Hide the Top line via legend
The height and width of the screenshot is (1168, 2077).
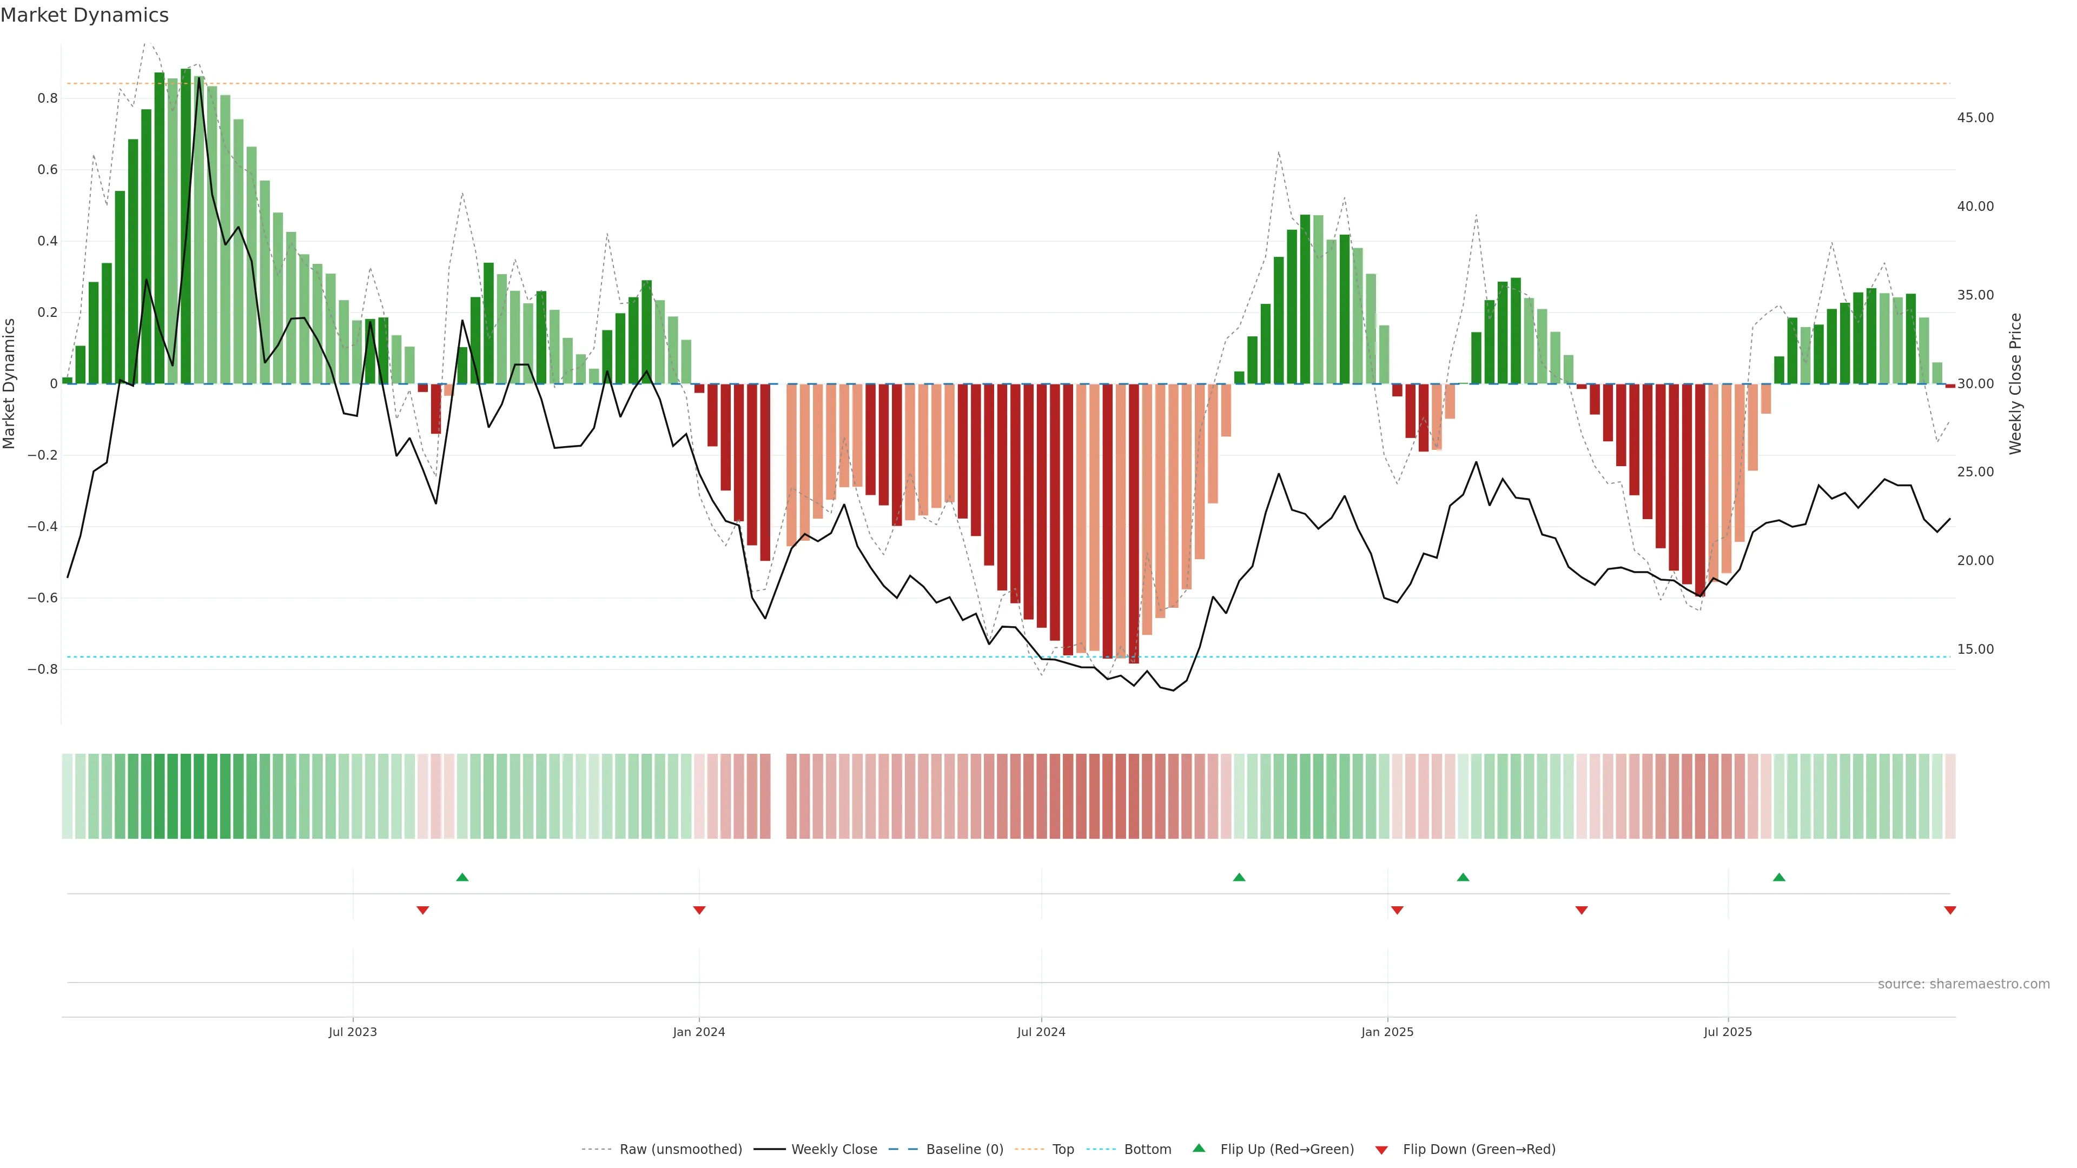pos(1063,1149)
